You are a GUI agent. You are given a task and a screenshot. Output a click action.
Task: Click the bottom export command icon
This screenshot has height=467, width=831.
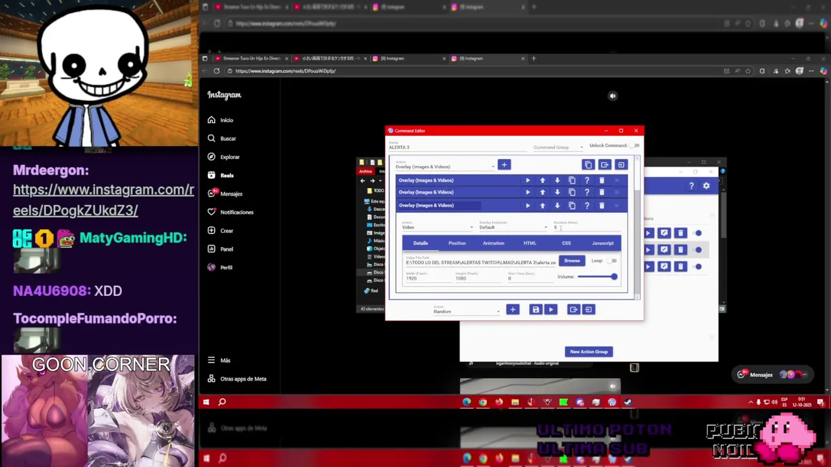click(x=573, y=309)
